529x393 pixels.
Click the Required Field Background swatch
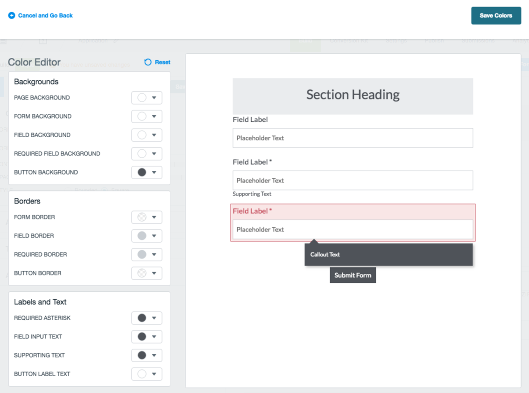tap(142, 154)
